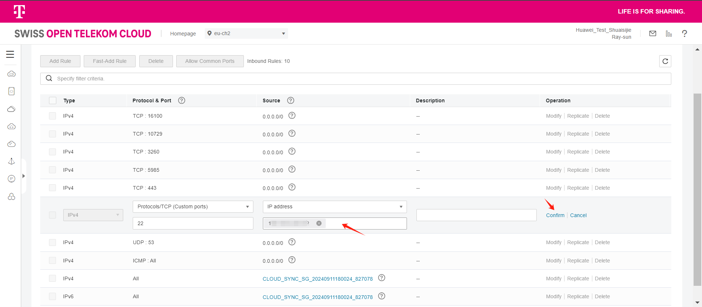Open the cloud upload sidebar icon
The width and height of the screenshot is (702, 307).
[11, 126]
